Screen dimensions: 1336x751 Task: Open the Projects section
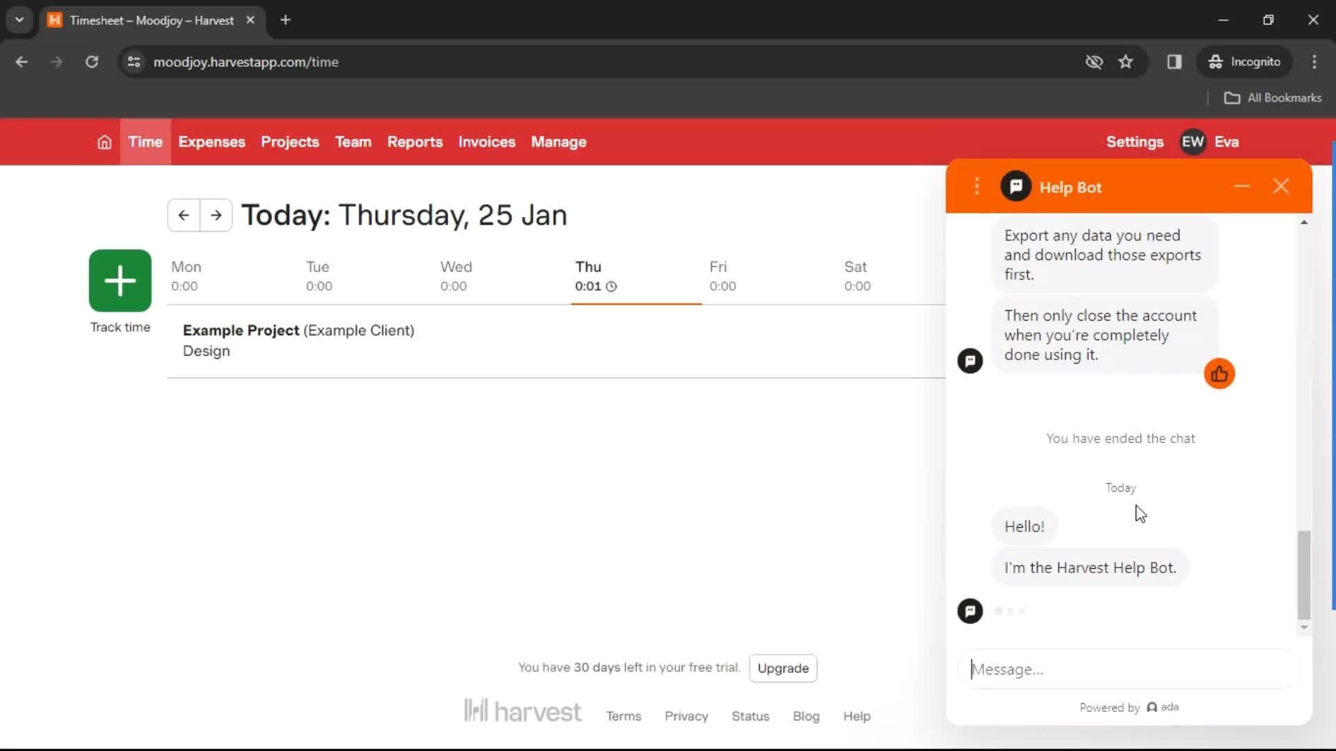point(290,142)
